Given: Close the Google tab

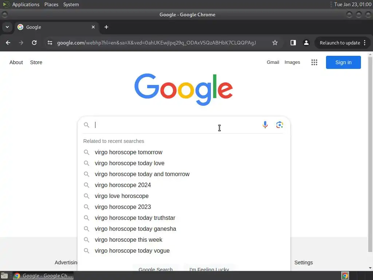Looking at the screenshot, I should pos(93,27).
